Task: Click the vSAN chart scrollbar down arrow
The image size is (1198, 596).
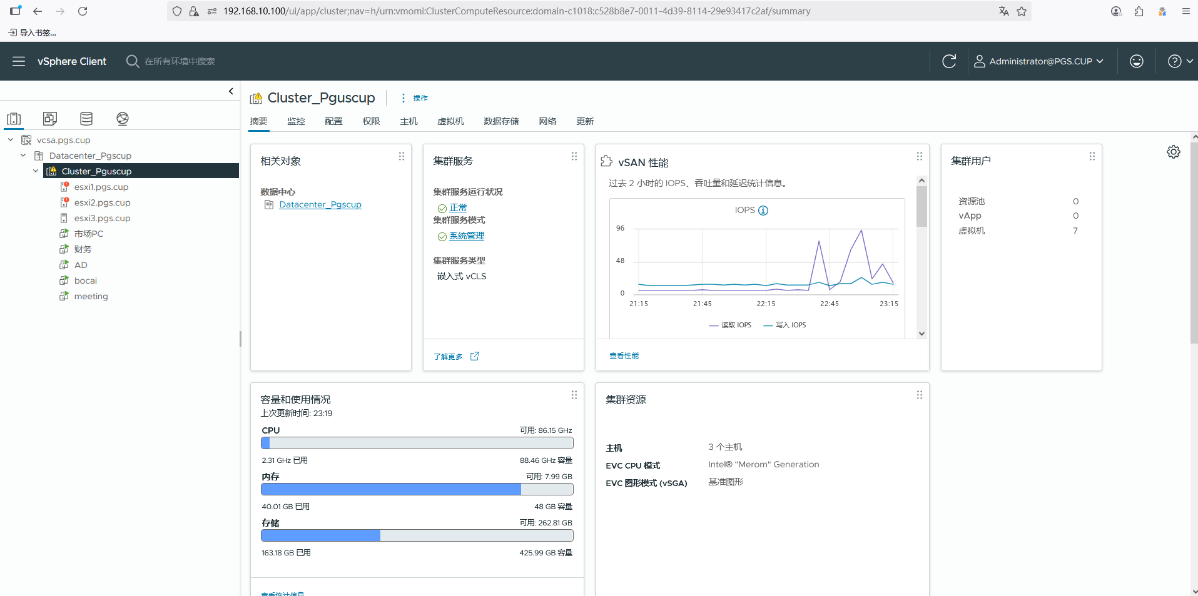Action: click(921, 334)
